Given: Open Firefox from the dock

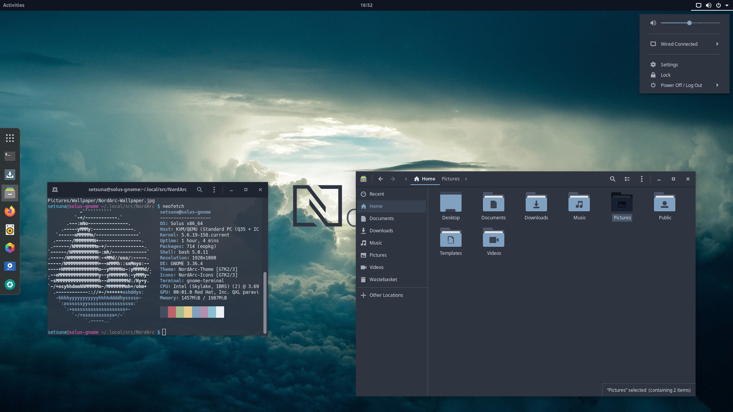Looking at the screenshot, I should [10, 211].
